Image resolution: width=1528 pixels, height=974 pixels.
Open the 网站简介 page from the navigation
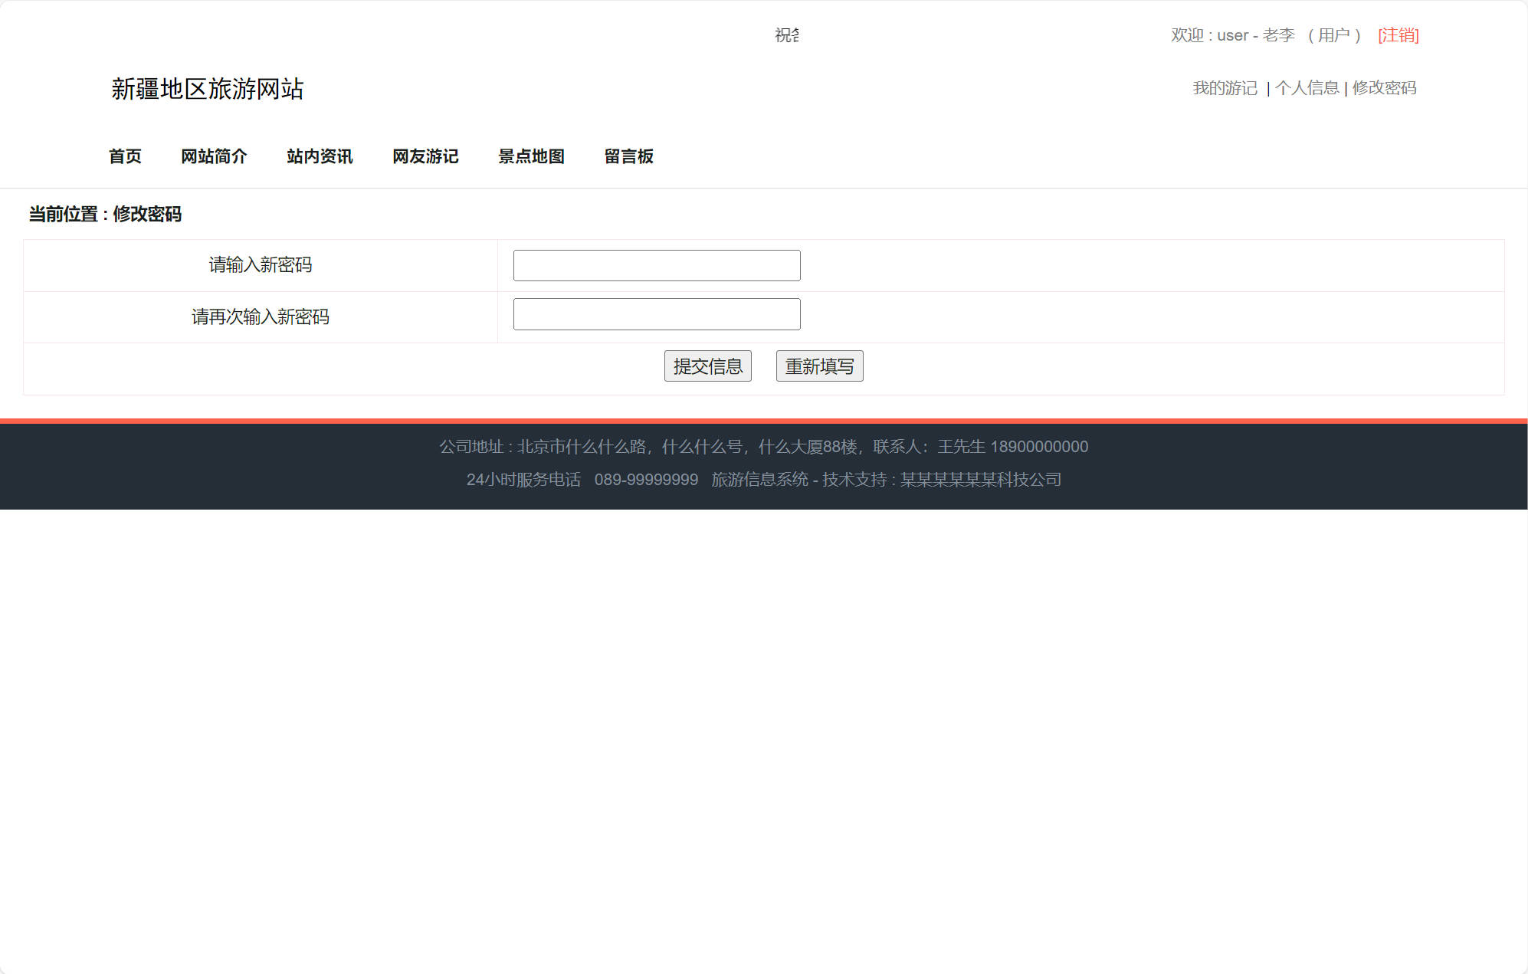214,156
